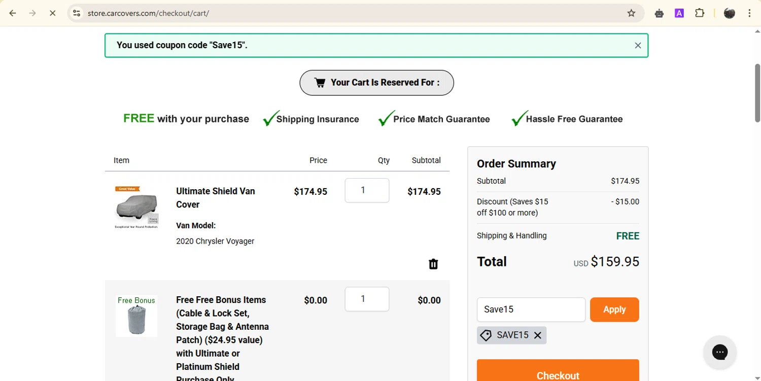Edit quantity of Ultimate Shield Van Cover
Screen dimensions: 761x381
(x=367, y=190)
